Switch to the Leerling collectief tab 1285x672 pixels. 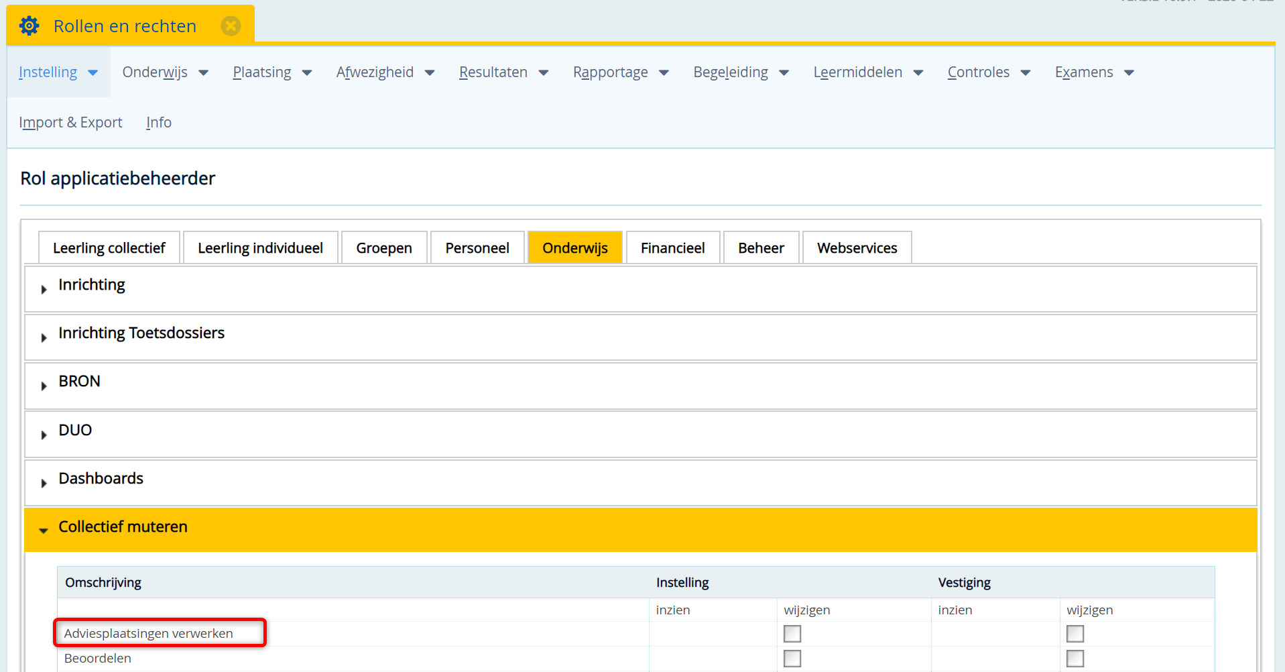109,248
